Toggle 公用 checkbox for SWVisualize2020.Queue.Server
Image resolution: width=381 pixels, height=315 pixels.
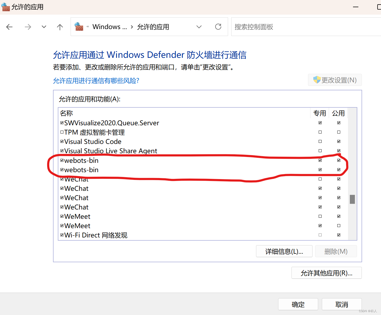point(339,123)
